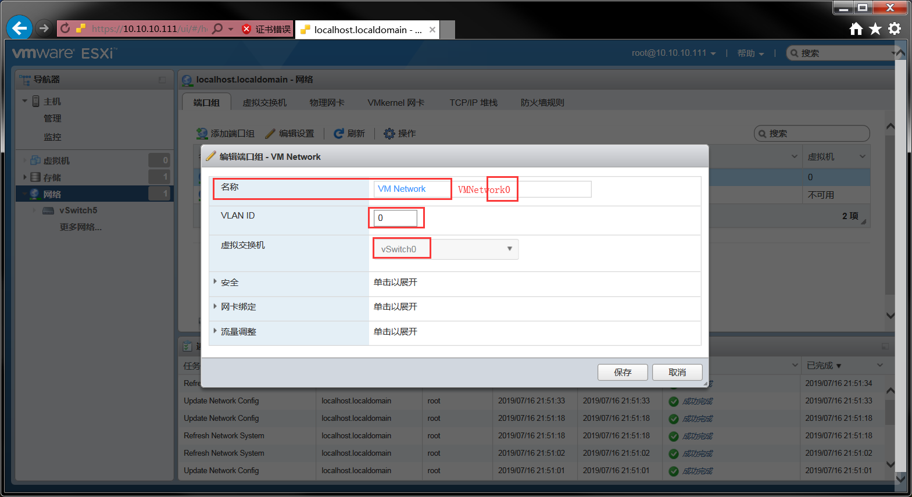Close the localhost.localdomain browser tab
The width and height of the screenshot is (912, 497).
tap(432, 30)
